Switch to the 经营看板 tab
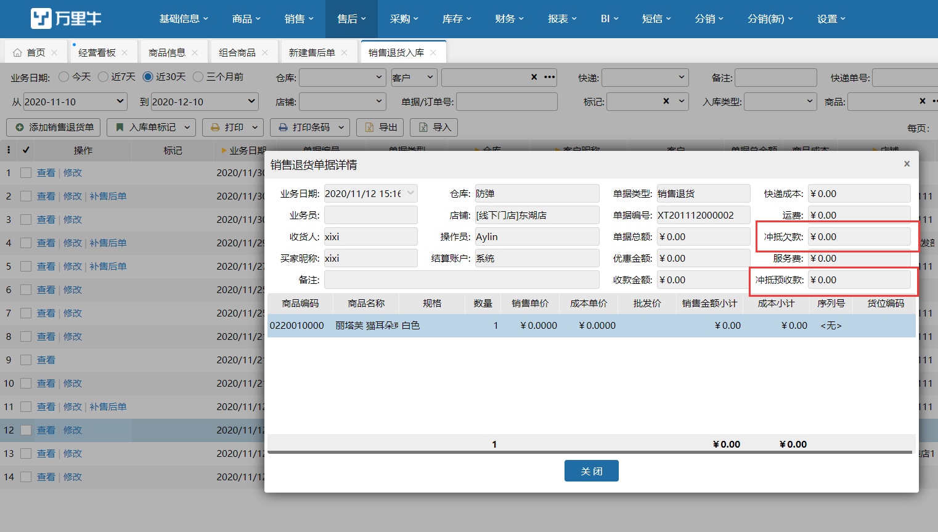938x532 pixels. (x=97, y=53)
